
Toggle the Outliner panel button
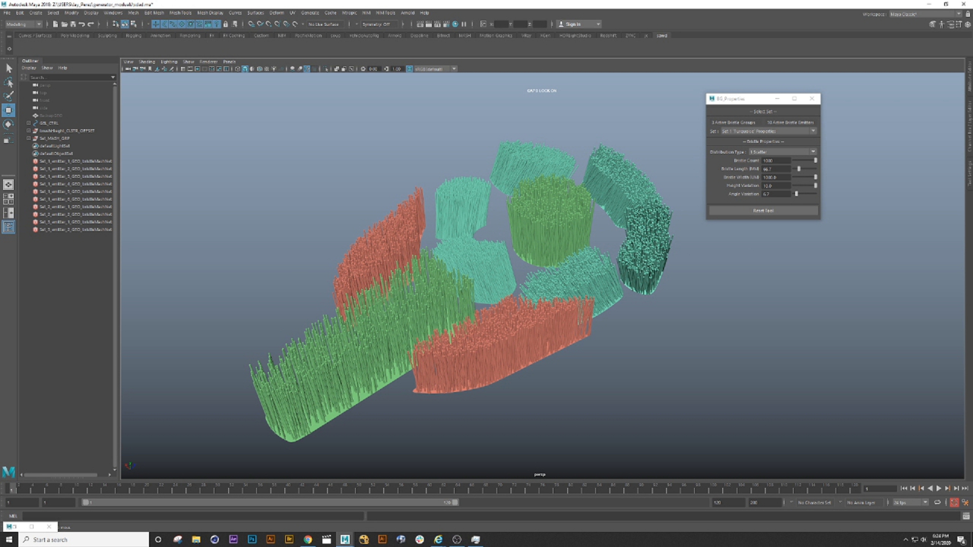tap(9, 227)
